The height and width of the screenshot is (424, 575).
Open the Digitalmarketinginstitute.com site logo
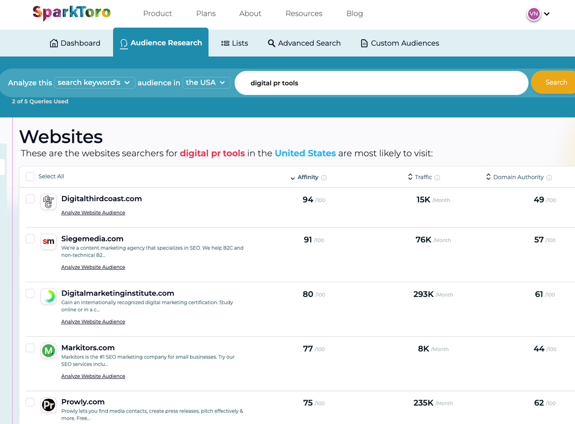click(x=48, y=296)
